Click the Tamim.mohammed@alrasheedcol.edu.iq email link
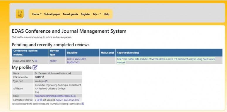This screenshot has width=227, height=112. pyautogui.click(x=55, y=96)
